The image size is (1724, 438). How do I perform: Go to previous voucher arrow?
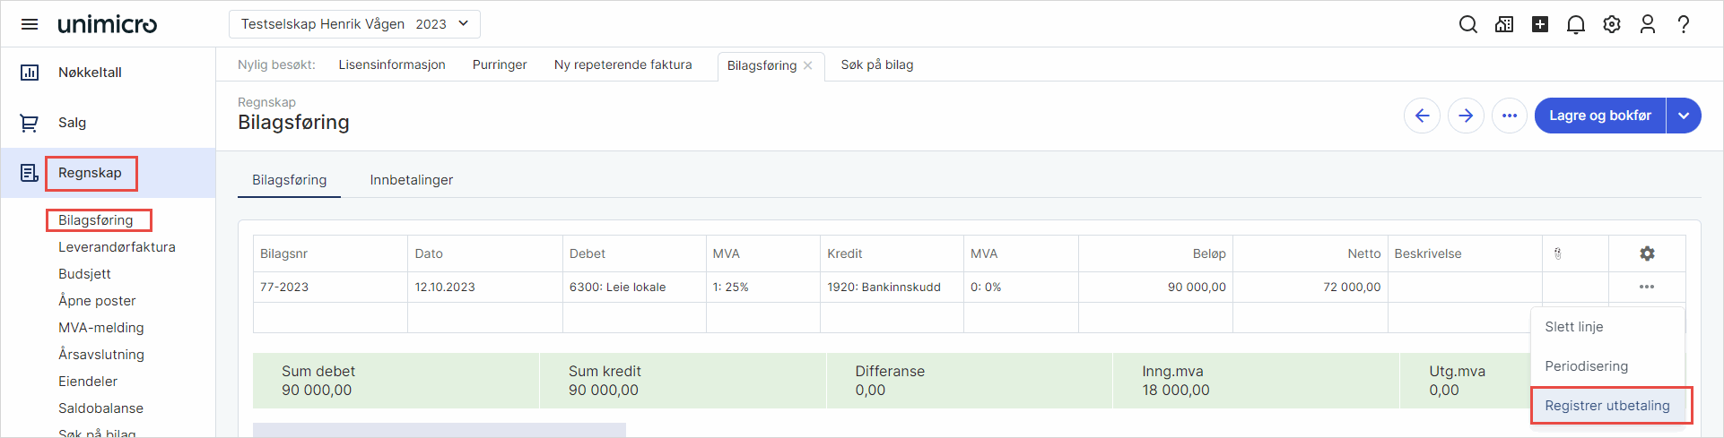click(1423, 116)
